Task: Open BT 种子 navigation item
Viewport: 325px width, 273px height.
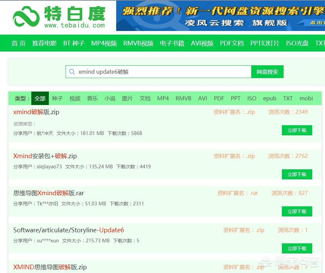Action: coord(74,43)
